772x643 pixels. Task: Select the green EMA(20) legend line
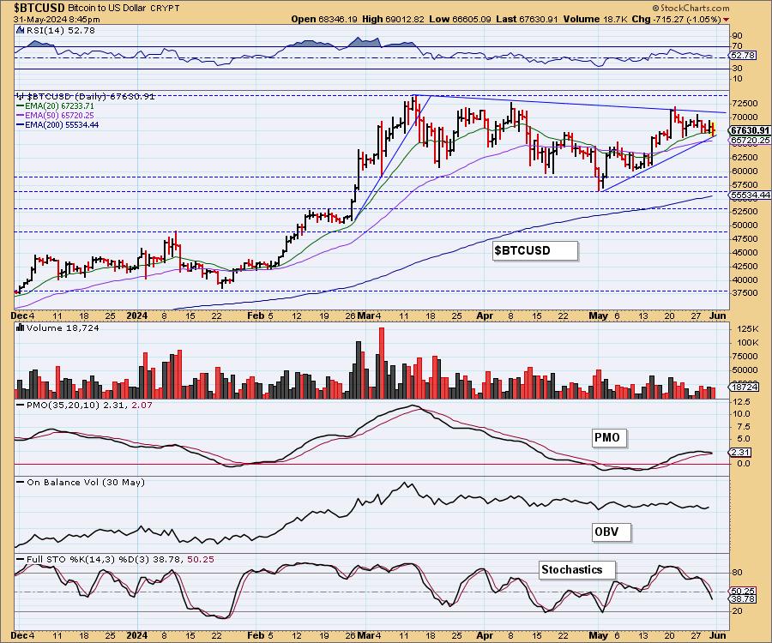tap(21, 105)
